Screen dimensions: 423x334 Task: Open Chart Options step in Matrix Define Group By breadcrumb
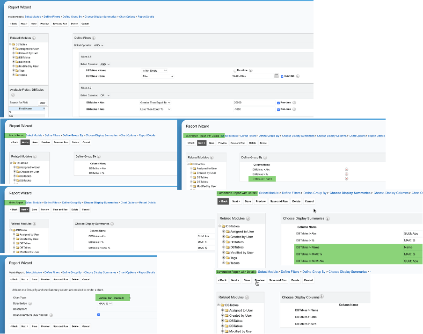point(128,135)
